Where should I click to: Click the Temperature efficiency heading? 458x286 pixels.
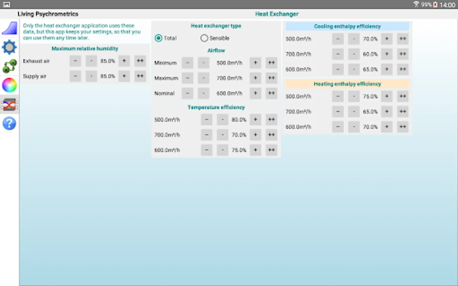coord(216,107)
